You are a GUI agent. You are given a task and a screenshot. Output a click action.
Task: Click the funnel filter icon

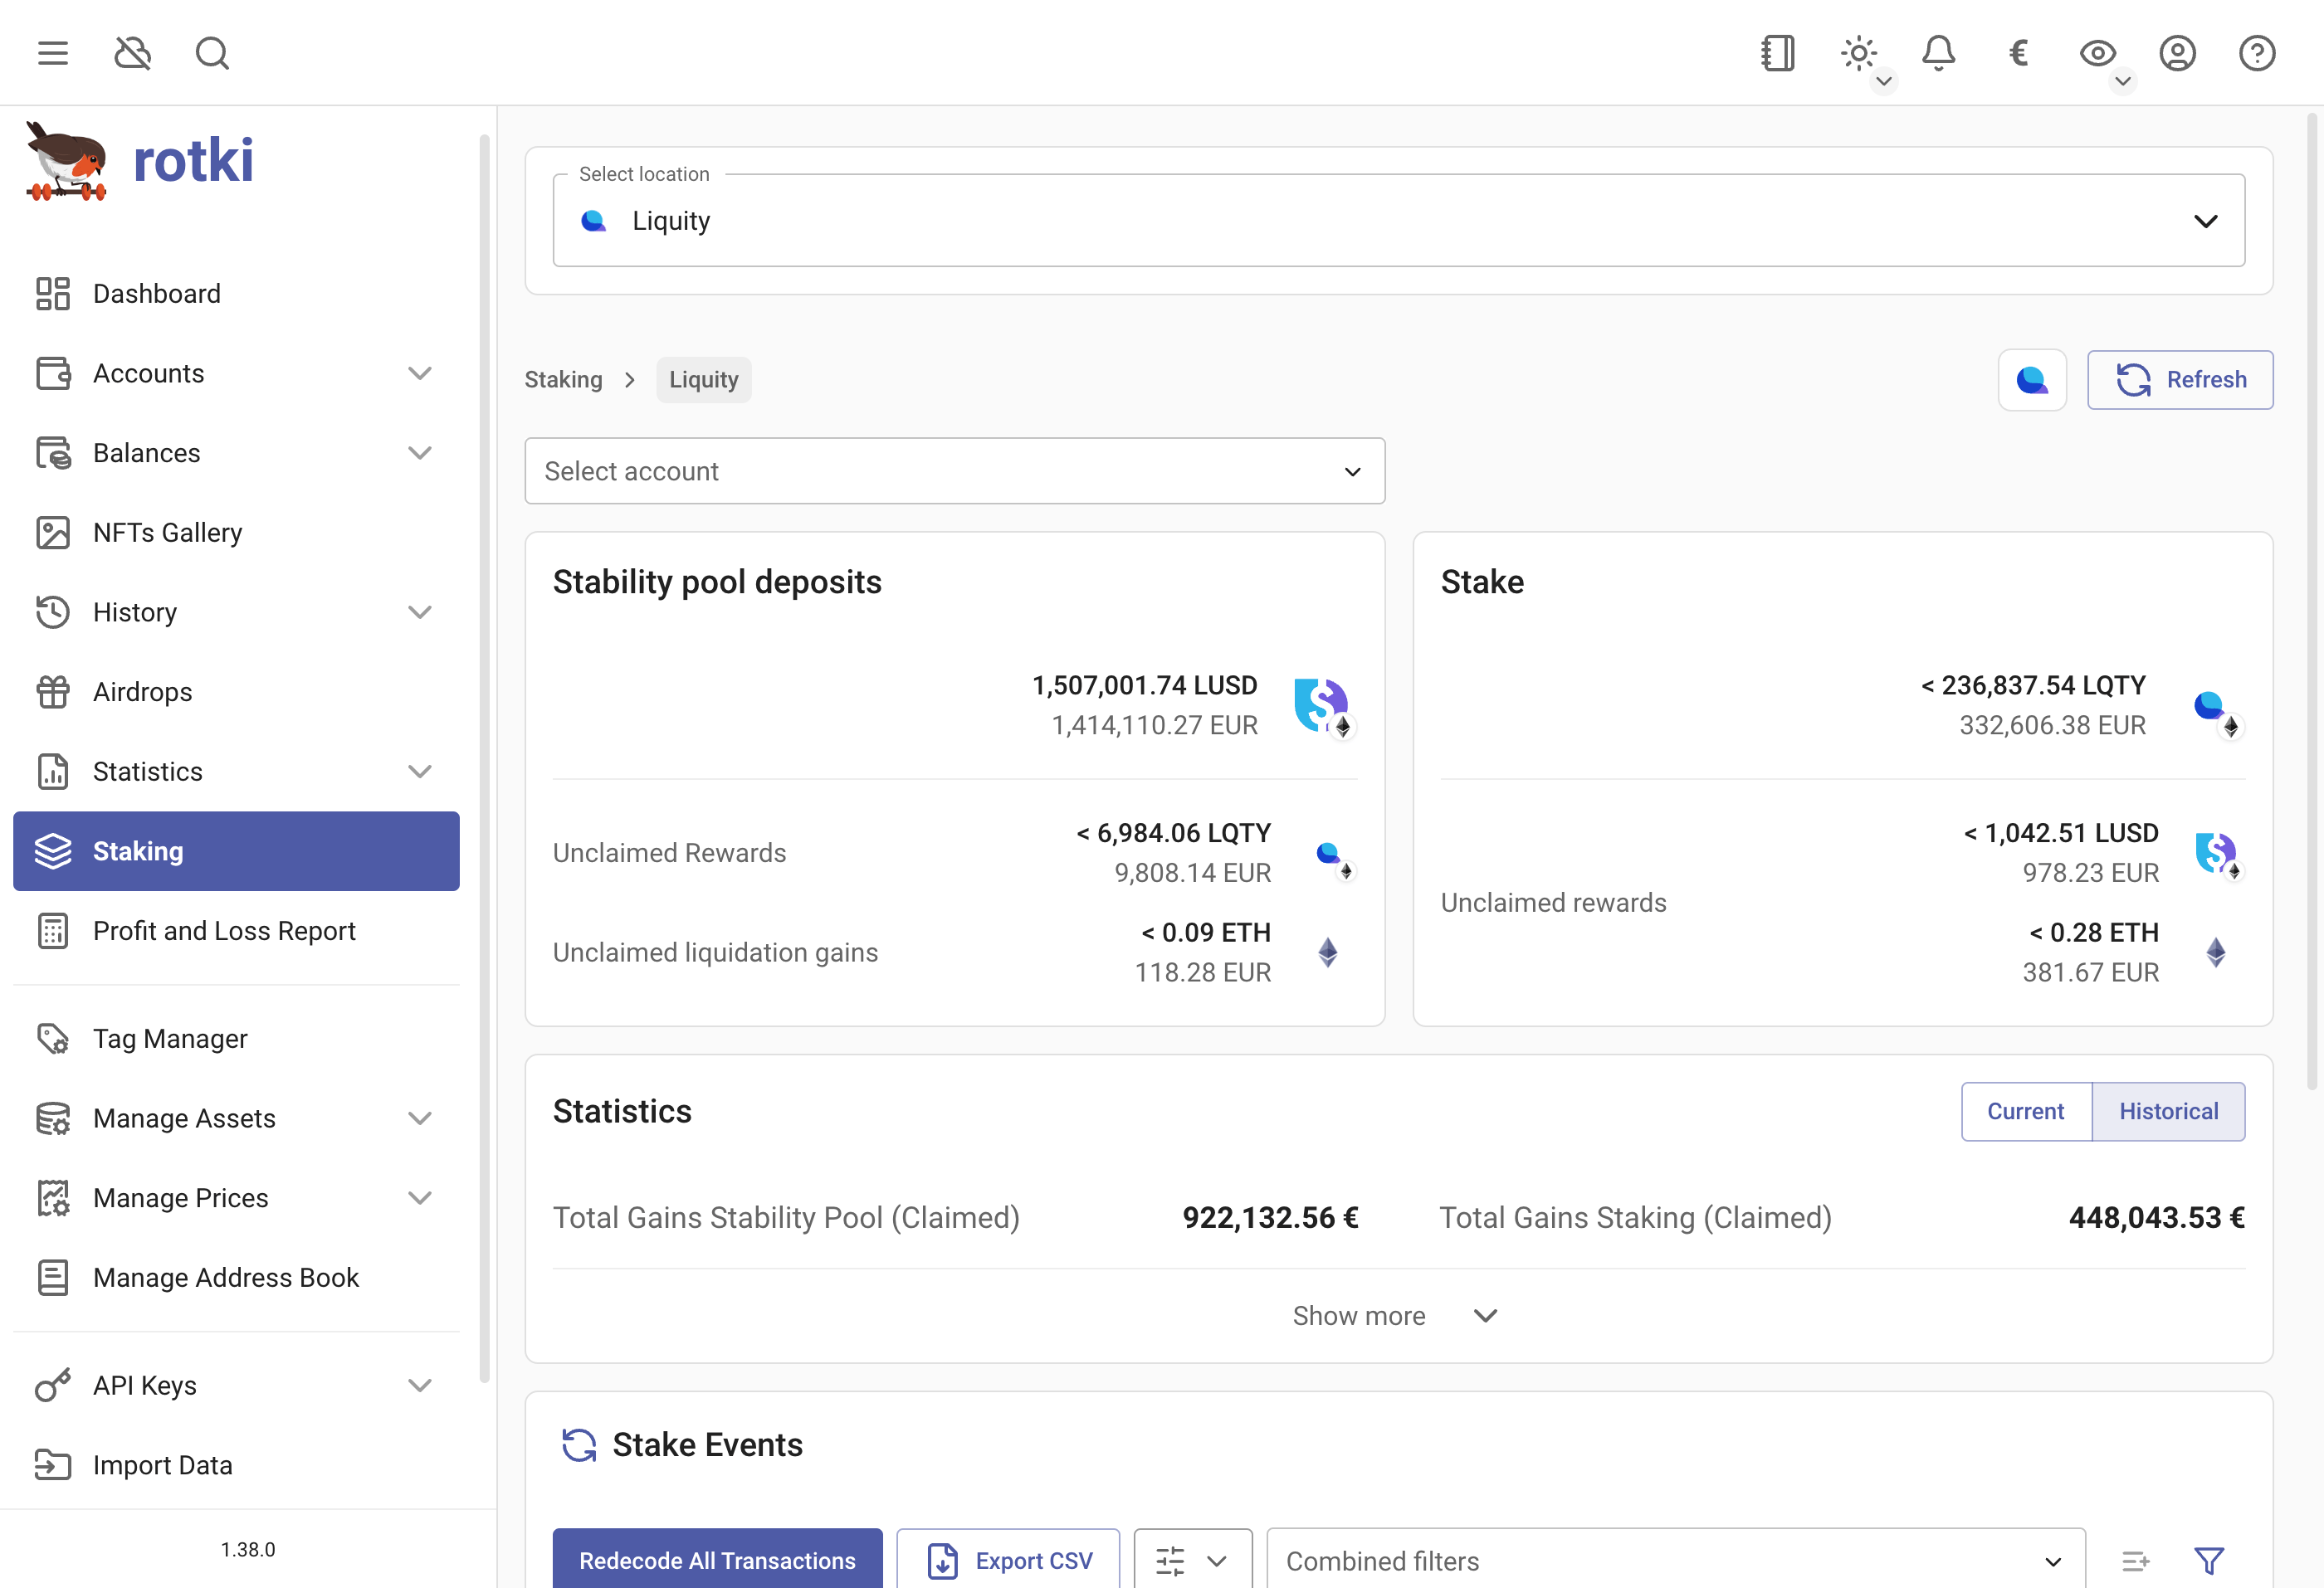tap(2209, 1560)
